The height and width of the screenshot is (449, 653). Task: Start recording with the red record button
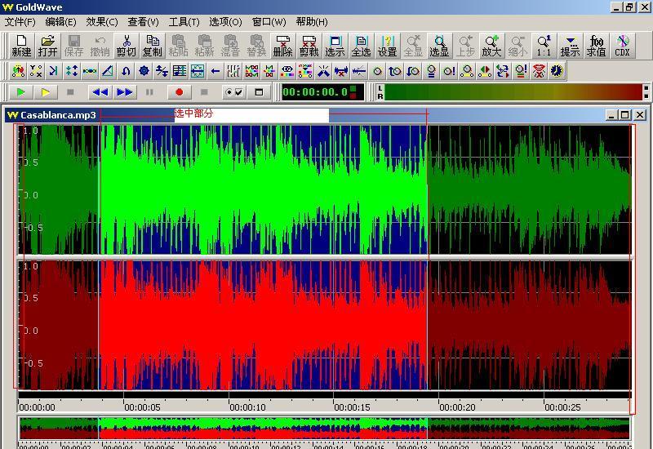click(x=180, y=92)
